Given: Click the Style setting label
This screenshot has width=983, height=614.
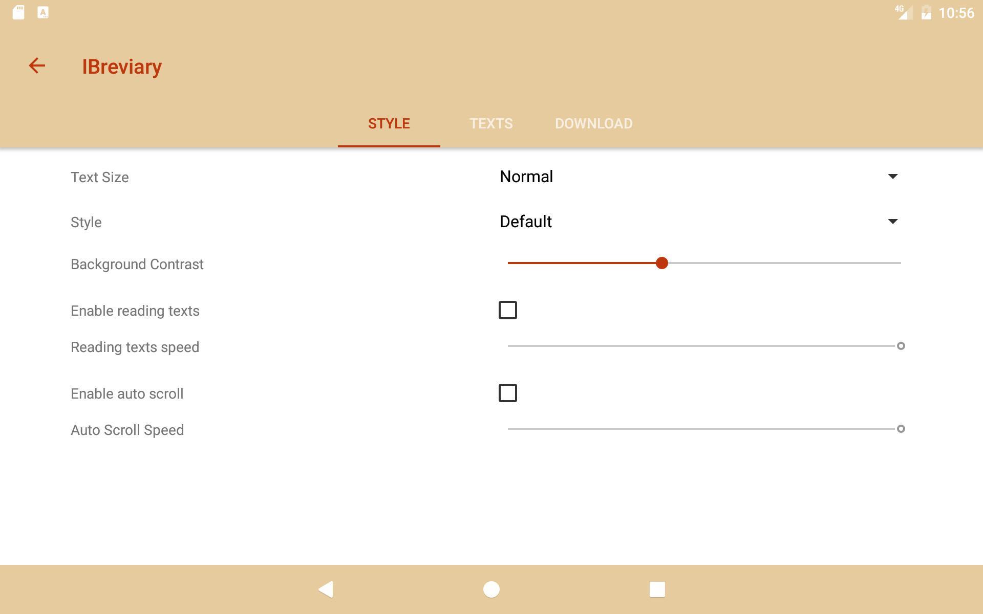Looking at the screenshot, I should click(86, 223).
